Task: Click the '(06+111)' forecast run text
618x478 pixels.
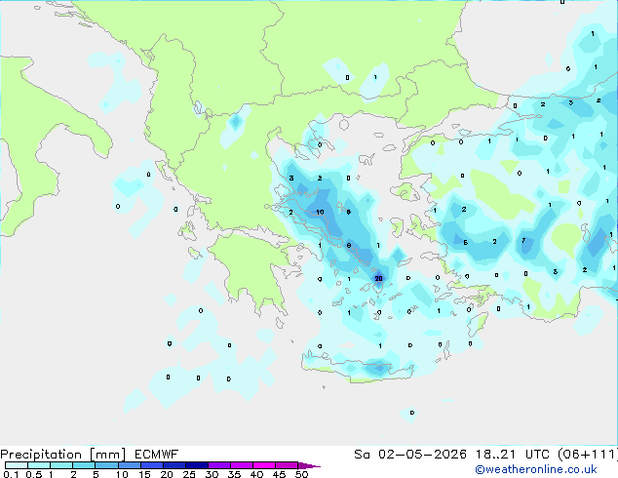Action: pyautogui.click(x=588, y=455)
